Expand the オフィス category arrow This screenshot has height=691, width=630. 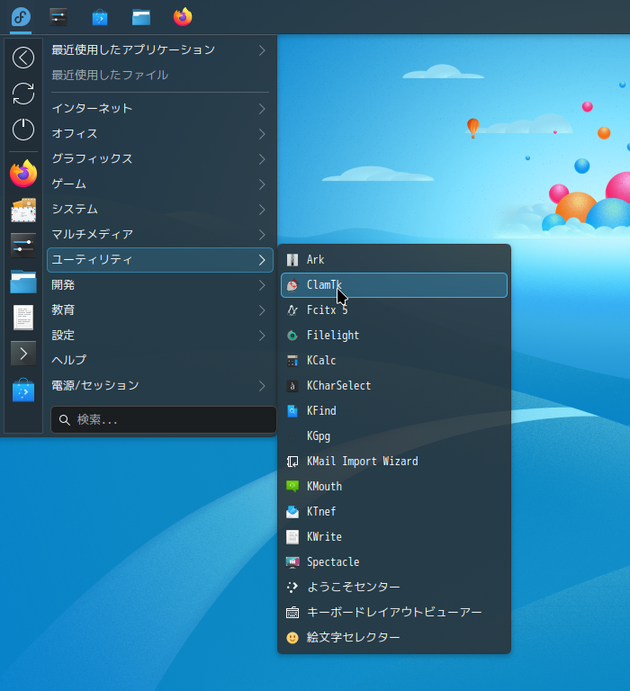click(262, 134)
